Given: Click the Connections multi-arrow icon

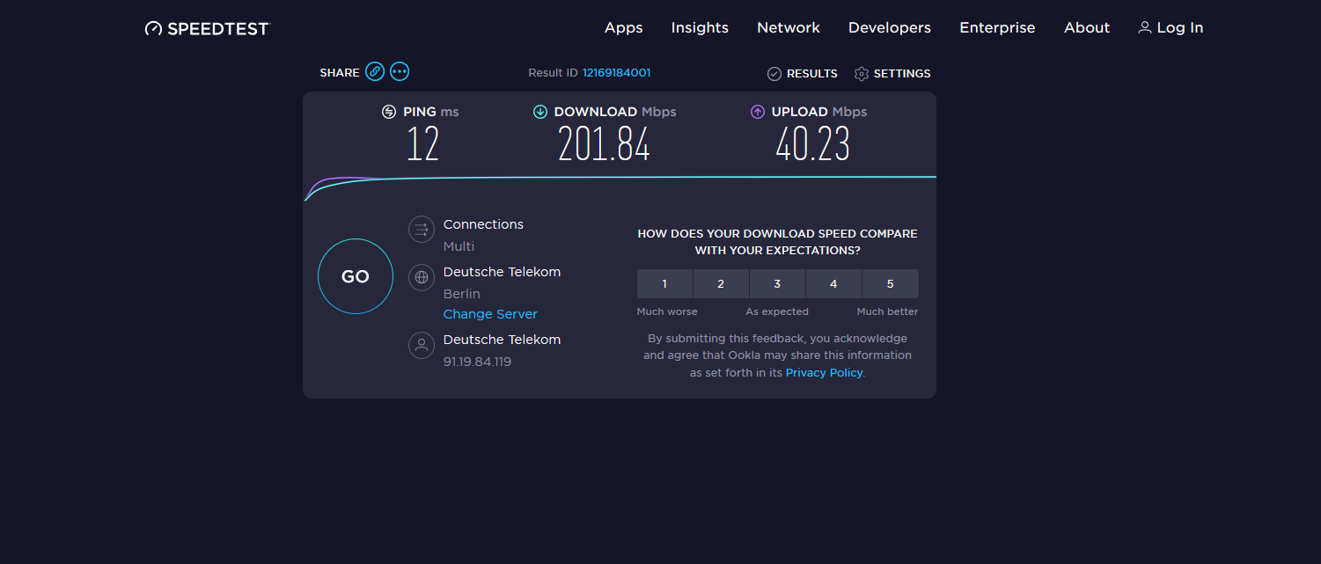Looking at the screenshot, I should point(422,230).
